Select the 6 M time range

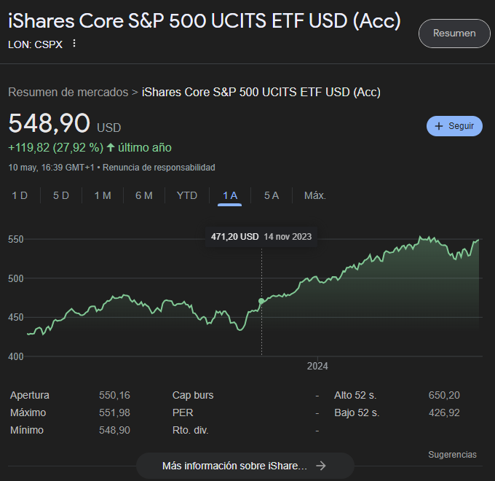click(144, 195)
